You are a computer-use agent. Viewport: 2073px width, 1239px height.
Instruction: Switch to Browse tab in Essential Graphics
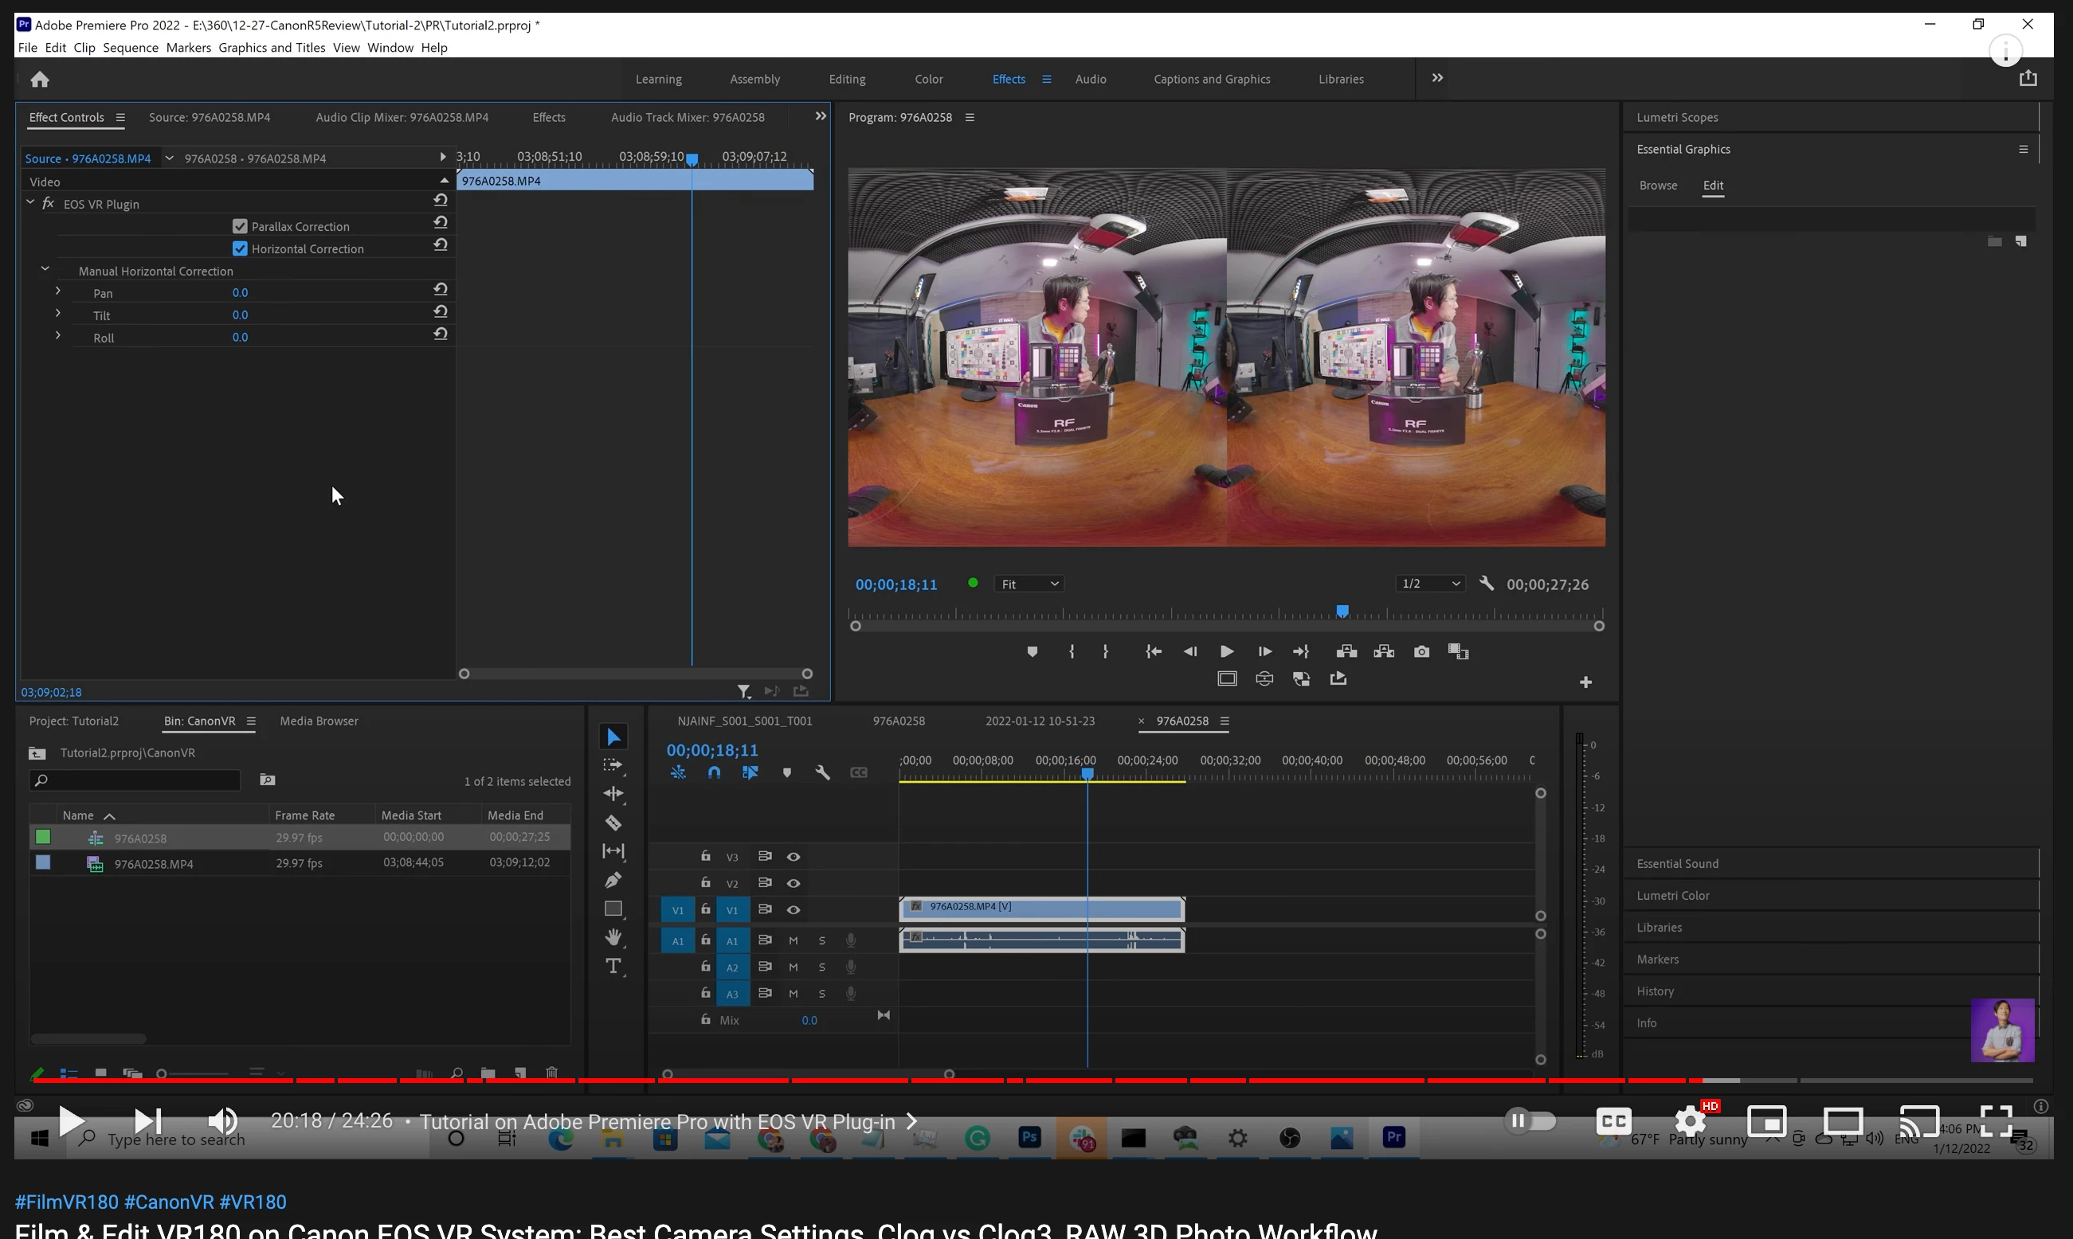(1658, 186)
